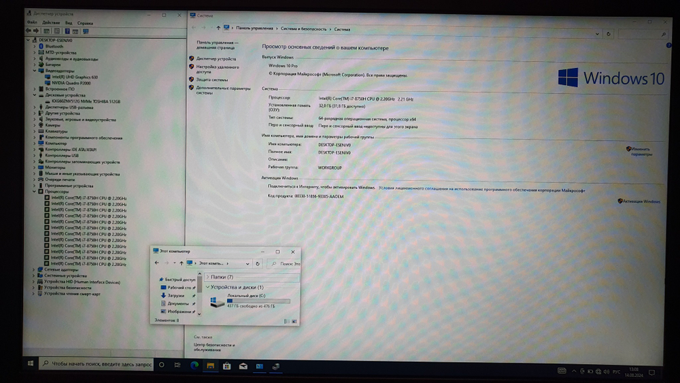This screenshot has width=680, height=383.
Task: Open address dropdown in Этот компьютер window
Action: [x=248, y=263]
